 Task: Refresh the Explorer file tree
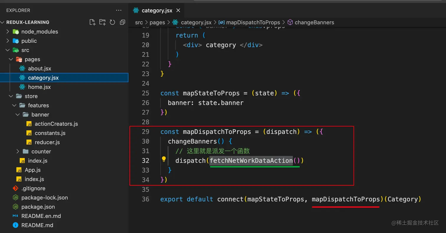coord(112,22)
